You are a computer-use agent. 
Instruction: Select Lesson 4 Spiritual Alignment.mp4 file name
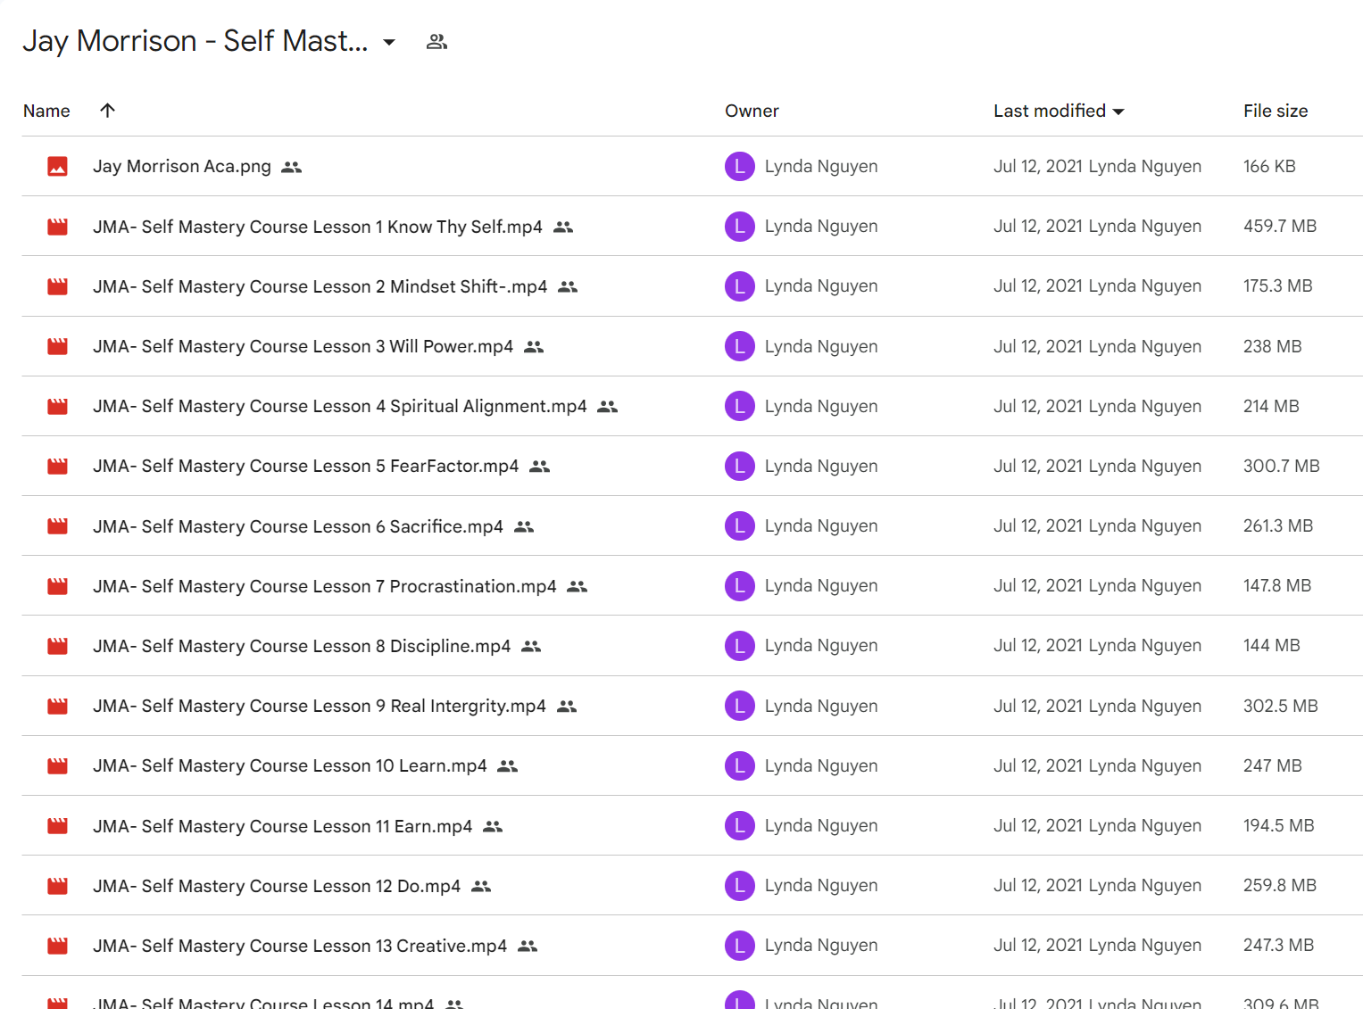340,406
